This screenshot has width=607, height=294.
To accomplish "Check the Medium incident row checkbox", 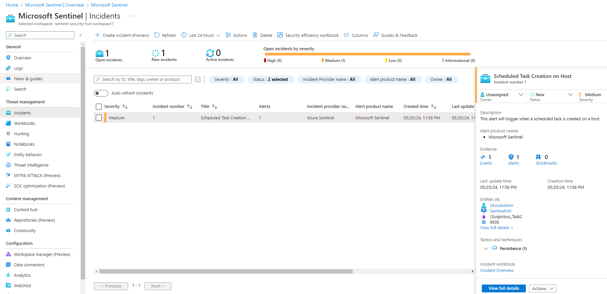I will click(99, 118).
